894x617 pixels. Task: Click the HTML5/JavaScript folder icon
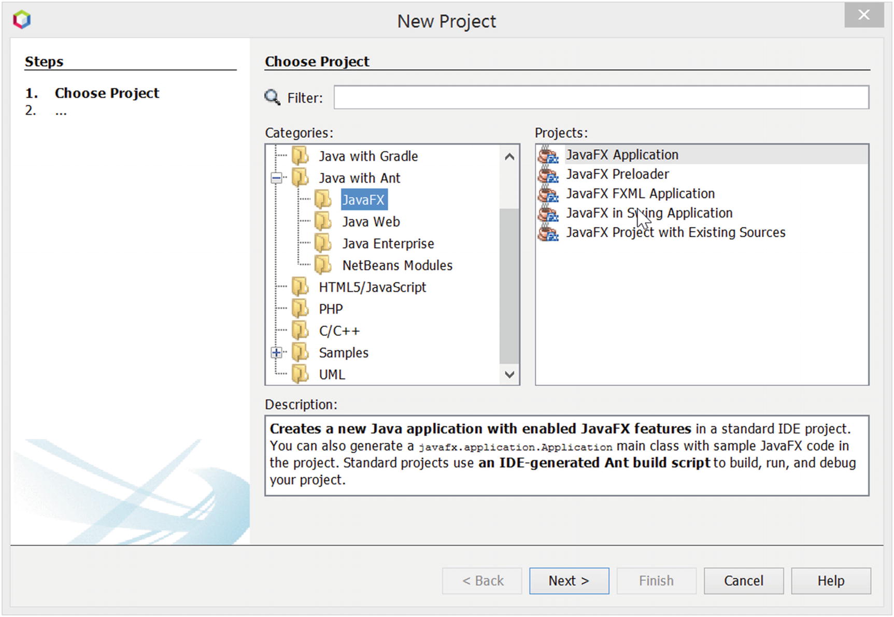click(x=300, y=286)
